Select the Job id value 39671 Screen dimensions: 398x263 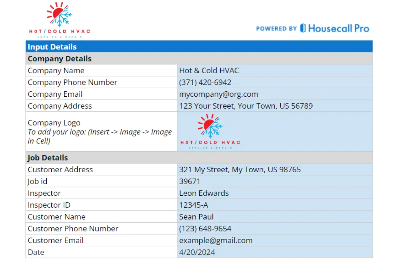click(x=190, y=182)
